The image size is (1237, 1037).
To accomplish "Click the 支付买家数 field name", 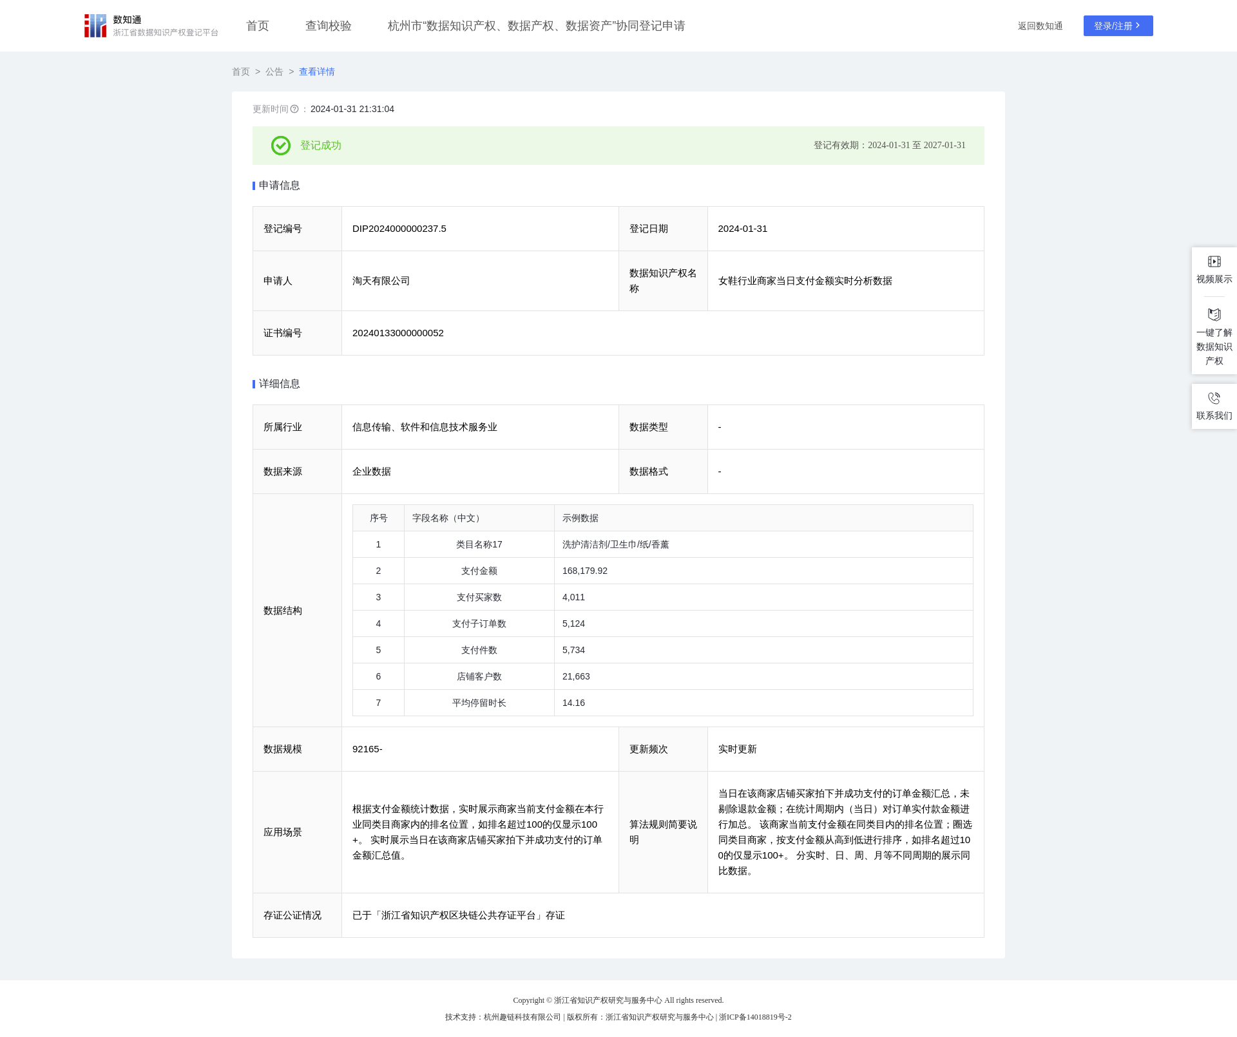I will 479,598.
